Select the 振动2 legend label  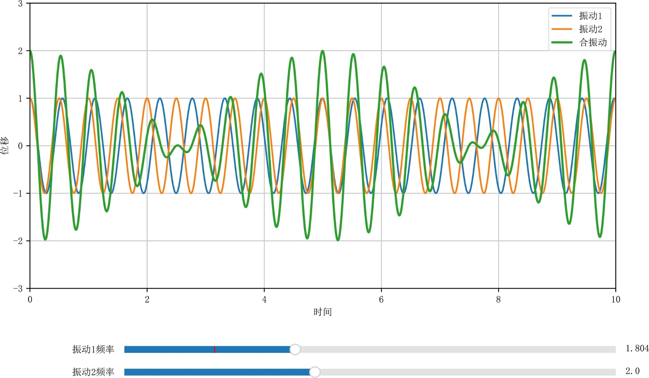tap(590, 29)
